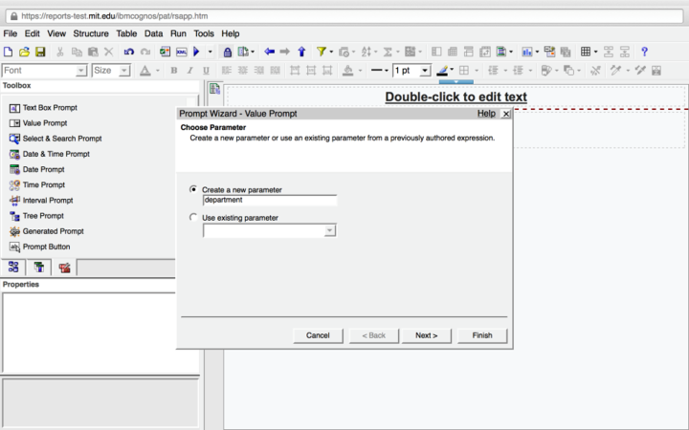The height and width of the screenshot is (430, 689).
Task: Open the Use existing parameter dropdown list
Action: [330, 230]
